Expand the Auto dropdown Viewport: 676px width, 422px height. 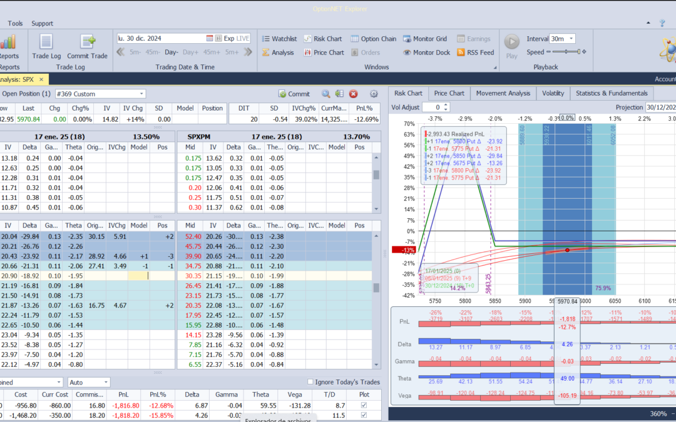105,382
